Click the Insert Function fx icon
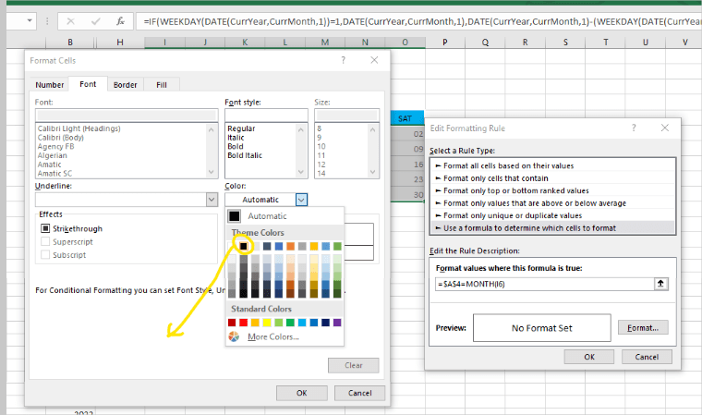702x415 pixels. click(x=120, y=21)
